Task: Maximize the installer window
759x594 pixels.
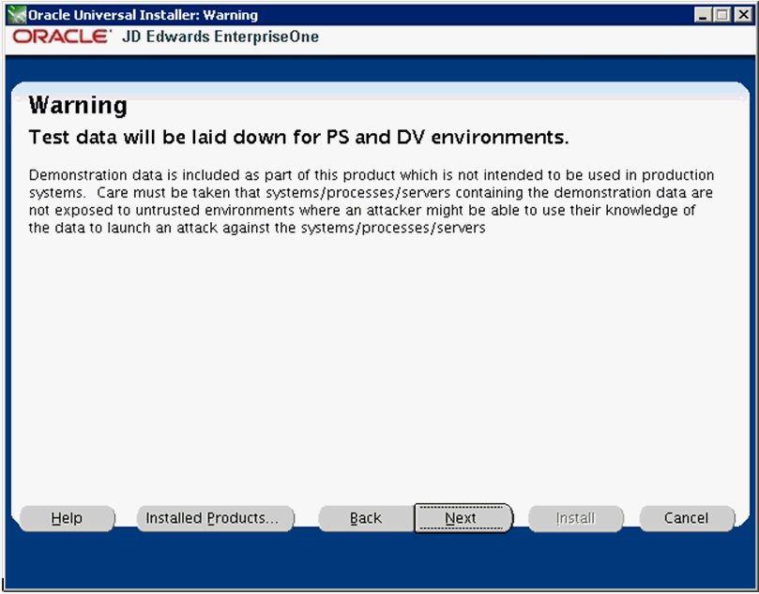Action: 722,15
